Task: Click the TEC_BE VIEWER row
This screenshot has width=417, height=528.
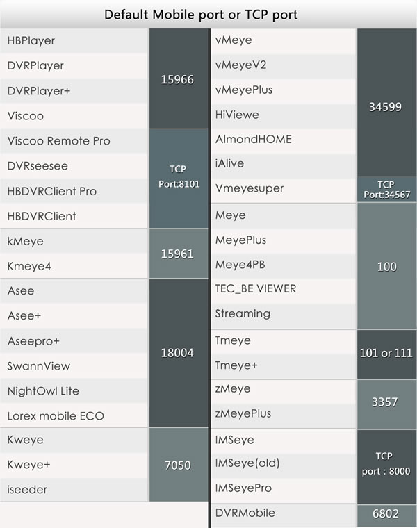Action: click(x=282, y=289)
